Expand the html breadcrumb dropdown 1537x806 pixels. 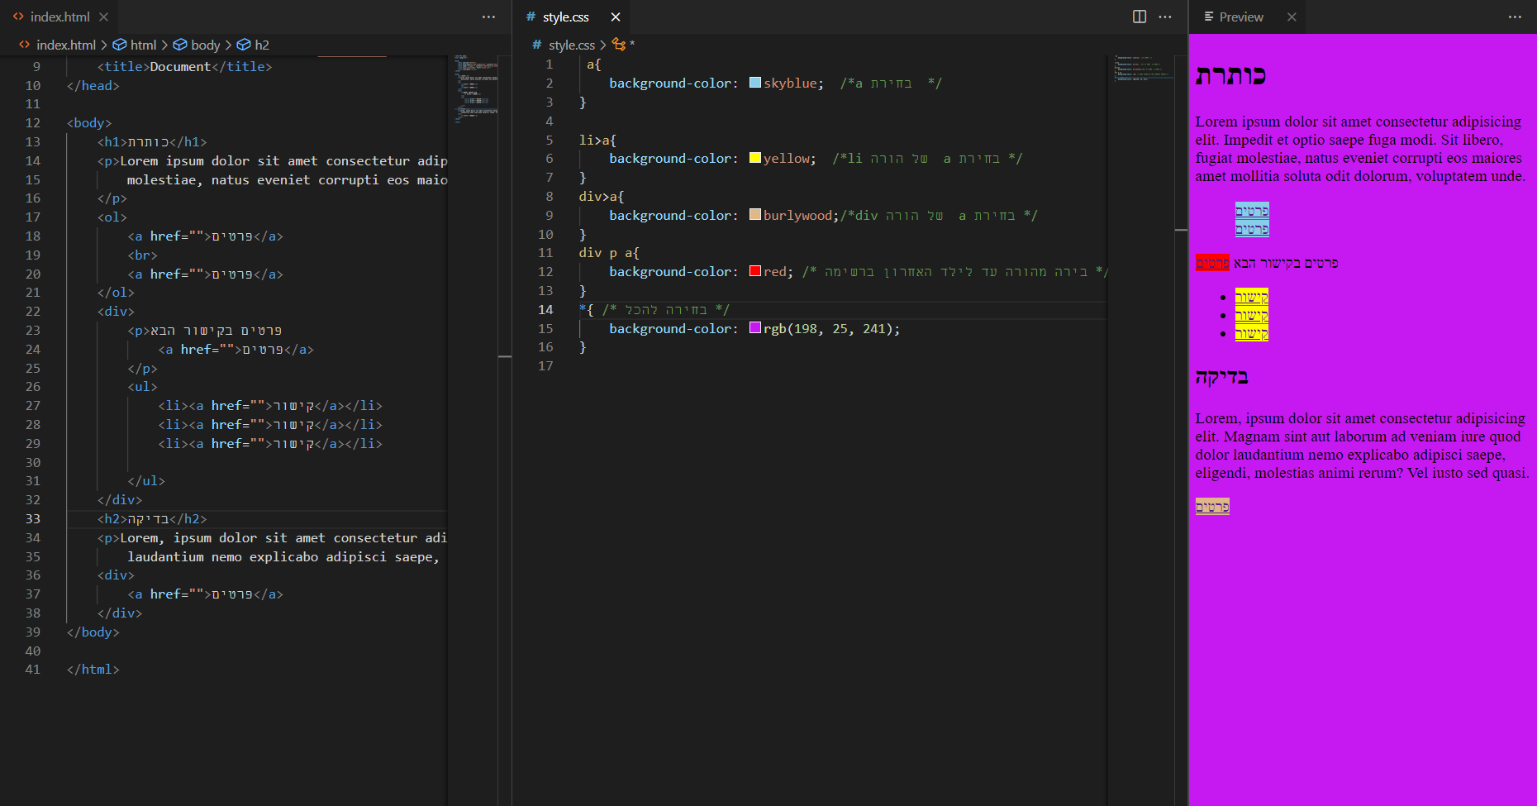point(142,45)
